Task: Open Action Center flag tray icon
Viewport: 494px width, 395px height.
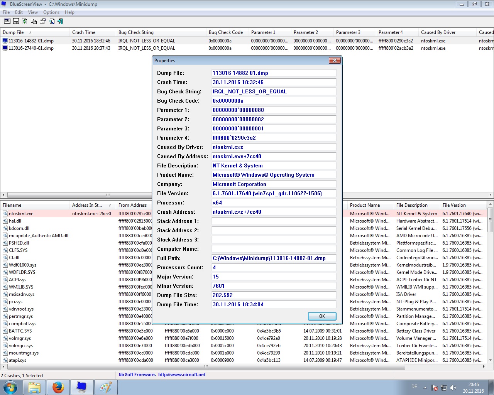Action: click(434, 387)
